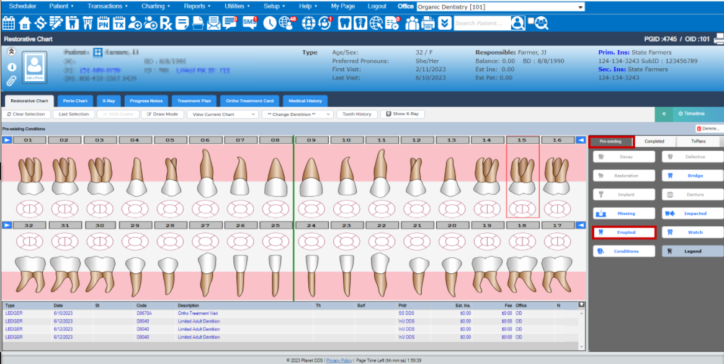Screen dimensions: 724x364
Task: Click the home icon in toolbar
Action: point(25,24)
